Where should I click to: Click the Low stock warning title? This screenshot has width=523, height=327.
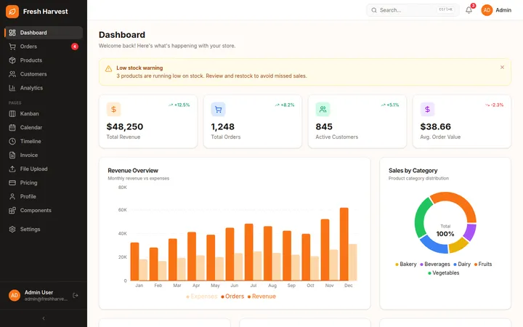click(x=139, y=68)
